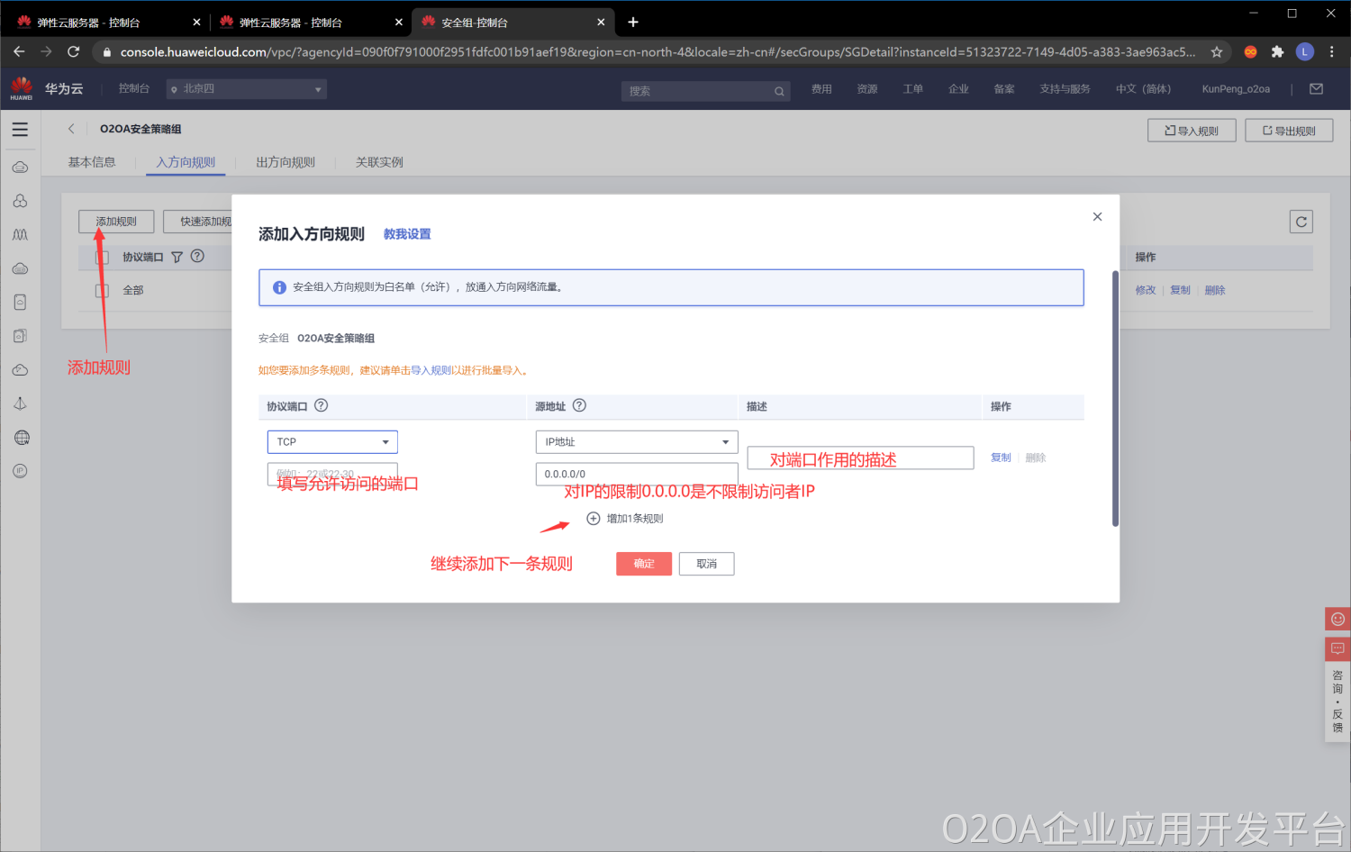This screenshot has height=852, width=1351.
Task: Click the 取消 cancel button
Action: [x=707, y=564]
